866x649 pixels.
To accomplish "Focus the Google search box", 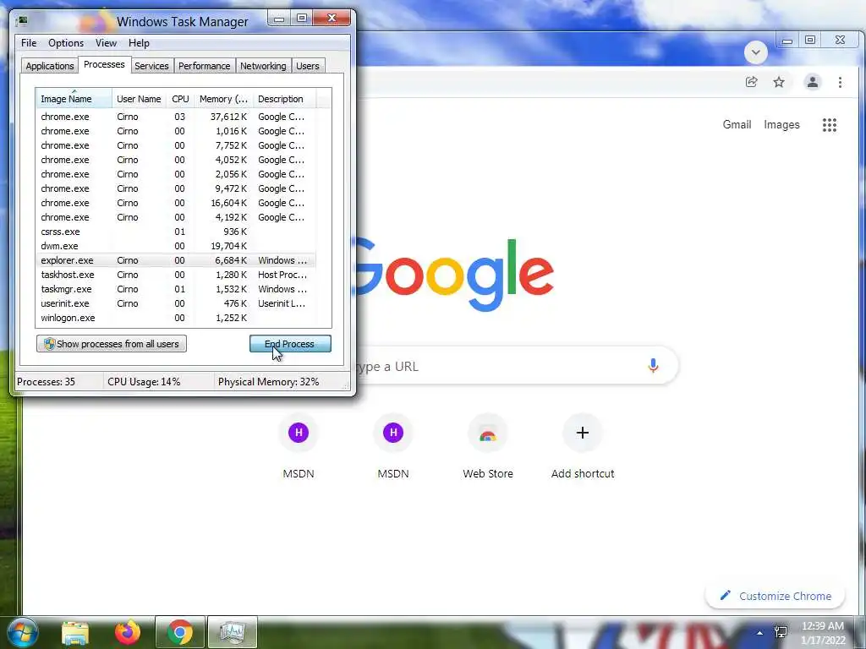I will (x=517, y=366).
